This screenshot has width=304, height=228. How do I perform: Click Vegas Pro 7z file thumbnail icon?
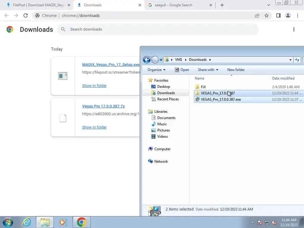[63, 118]
